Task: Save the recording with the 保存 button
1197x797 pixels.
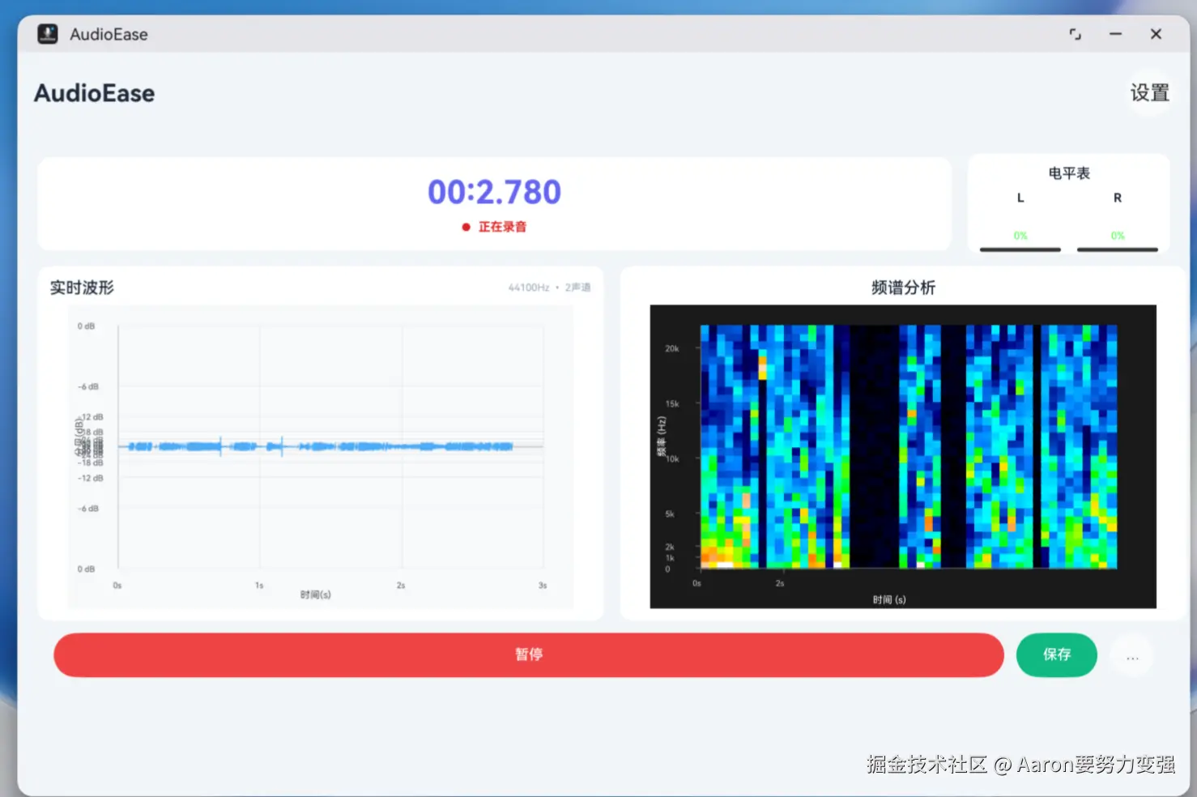Action: tap(1057, 654)
